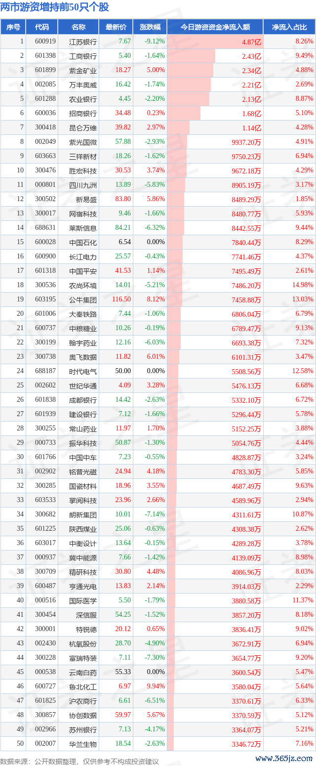
Task: Select stock name 深信服
Action: click(87, 615)
